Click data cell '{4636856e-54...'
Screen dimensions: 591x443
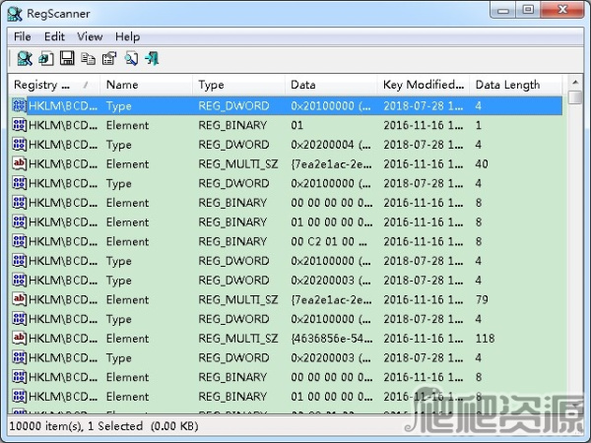tap(331, 339)
